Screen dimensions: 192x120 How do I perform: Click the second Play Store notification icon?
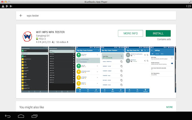click(x=11, y=6)
